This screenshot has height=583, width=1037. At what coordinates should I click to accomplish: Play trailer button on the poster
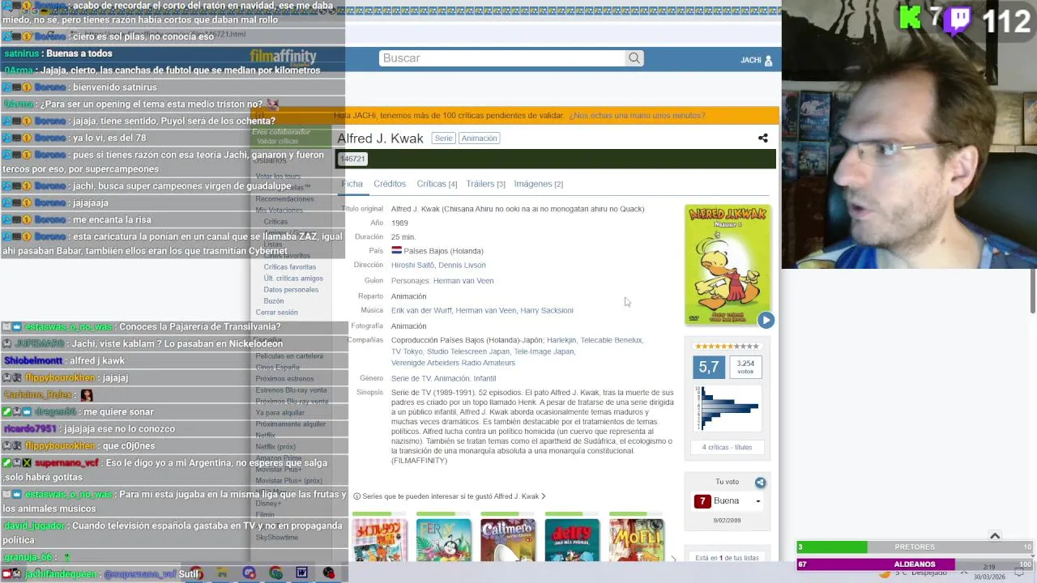[766, 320]
